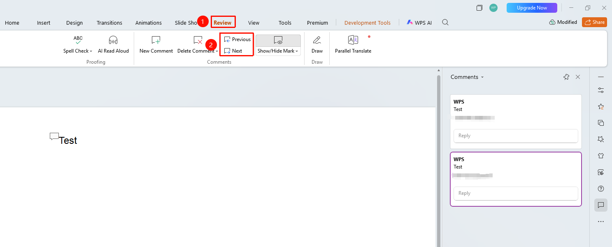Go to the Design tab
The height and width of the screenshot is (247, 612).
74,23
